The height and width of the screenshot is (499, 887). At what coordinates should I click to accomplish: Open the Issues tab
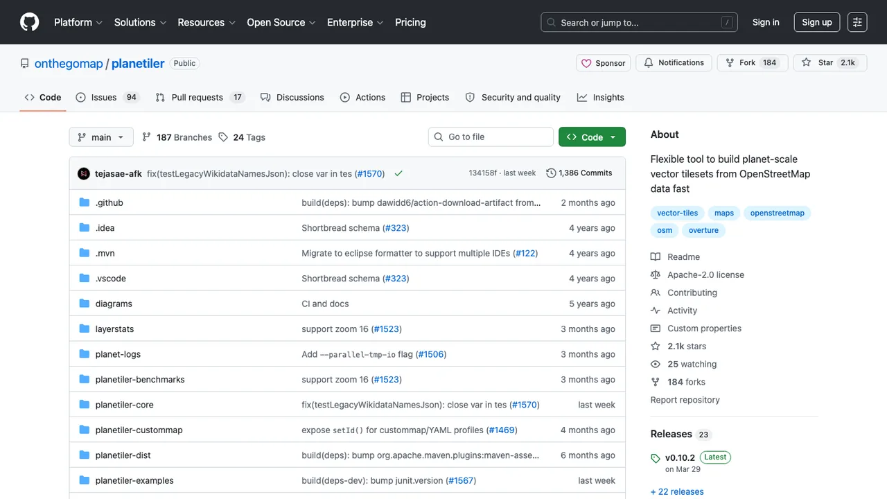coord(107,98)
